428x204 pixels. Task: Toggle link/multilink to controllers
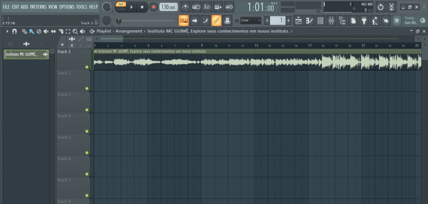(x=217, y=20)
